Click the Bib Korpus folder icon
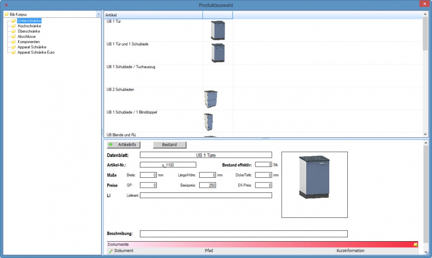Viewport: 432px width, 258px height. (6, 14)
